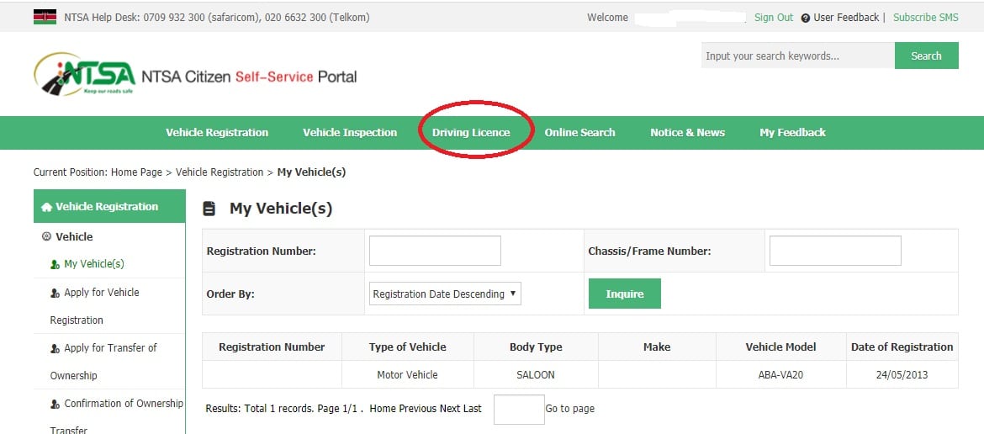Screen dimensions: 984x434
Task: Click the User Feedback question mark icon
Action: pos(806,18)
